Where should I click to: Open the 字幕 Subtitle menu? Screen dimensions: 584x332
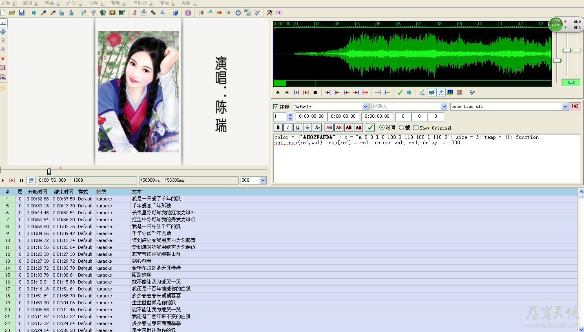(53, 3)
